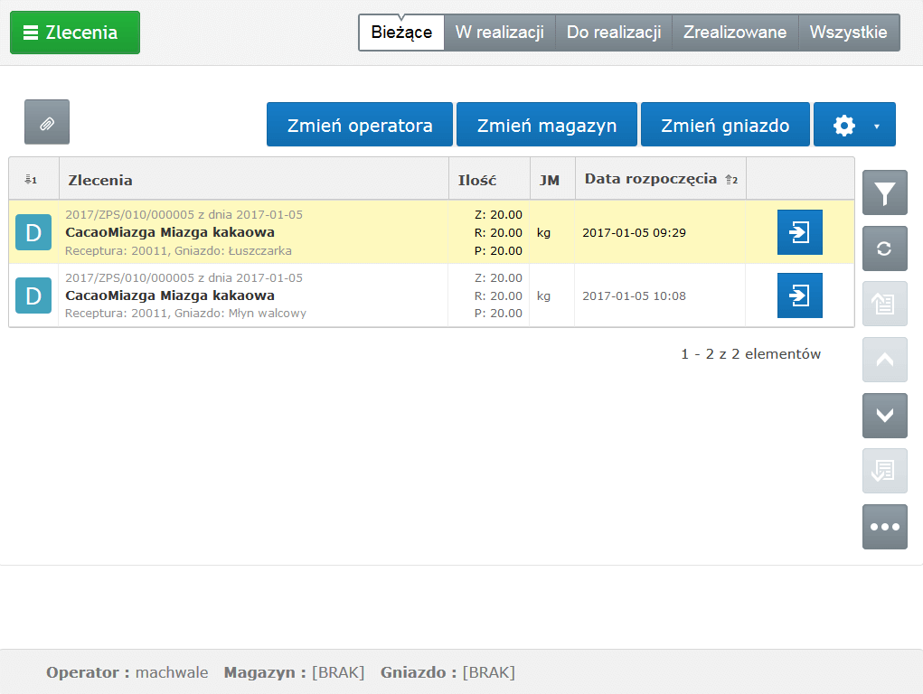923x694 pixels.
Task: Jump to last page of the list
Action: pos(885,471)
